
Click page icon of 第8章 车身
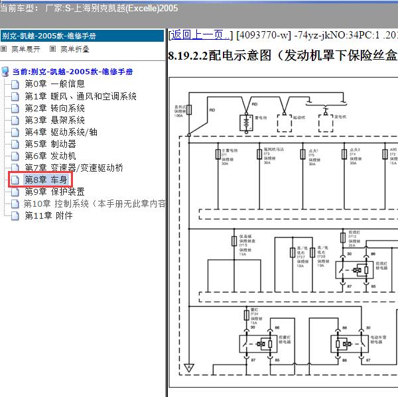tap(15, 180)
